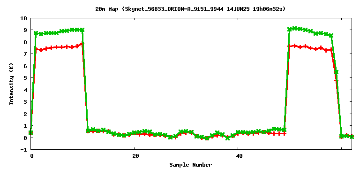Click the y-axis tick label 9
The width and height of the screenshot is (360, 169).
coord(26,30)
